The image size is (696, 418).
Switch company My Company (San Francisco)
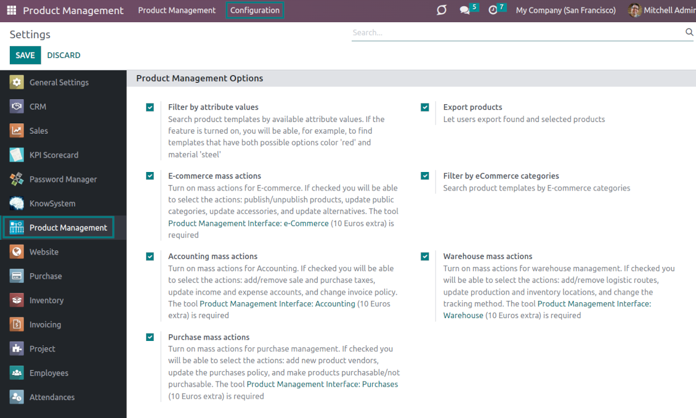click(565, 10)
